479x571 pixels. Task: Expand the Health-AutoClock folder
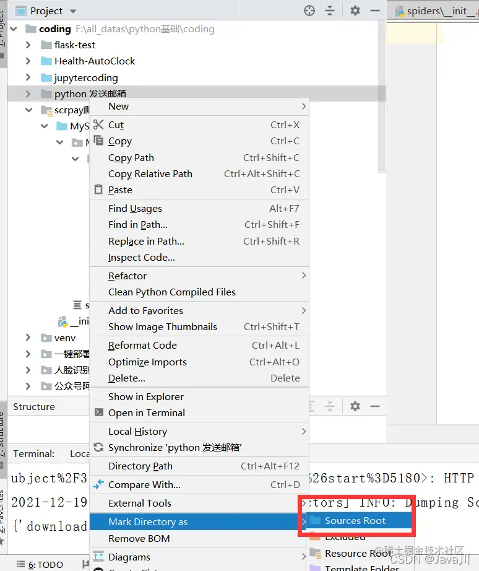coord(28,61)
